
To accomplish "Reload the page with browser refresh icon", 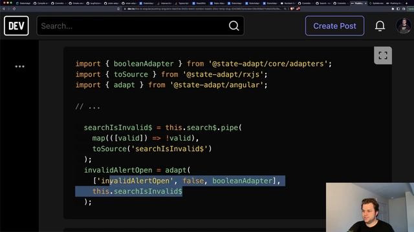I will [x=14, y=8].
